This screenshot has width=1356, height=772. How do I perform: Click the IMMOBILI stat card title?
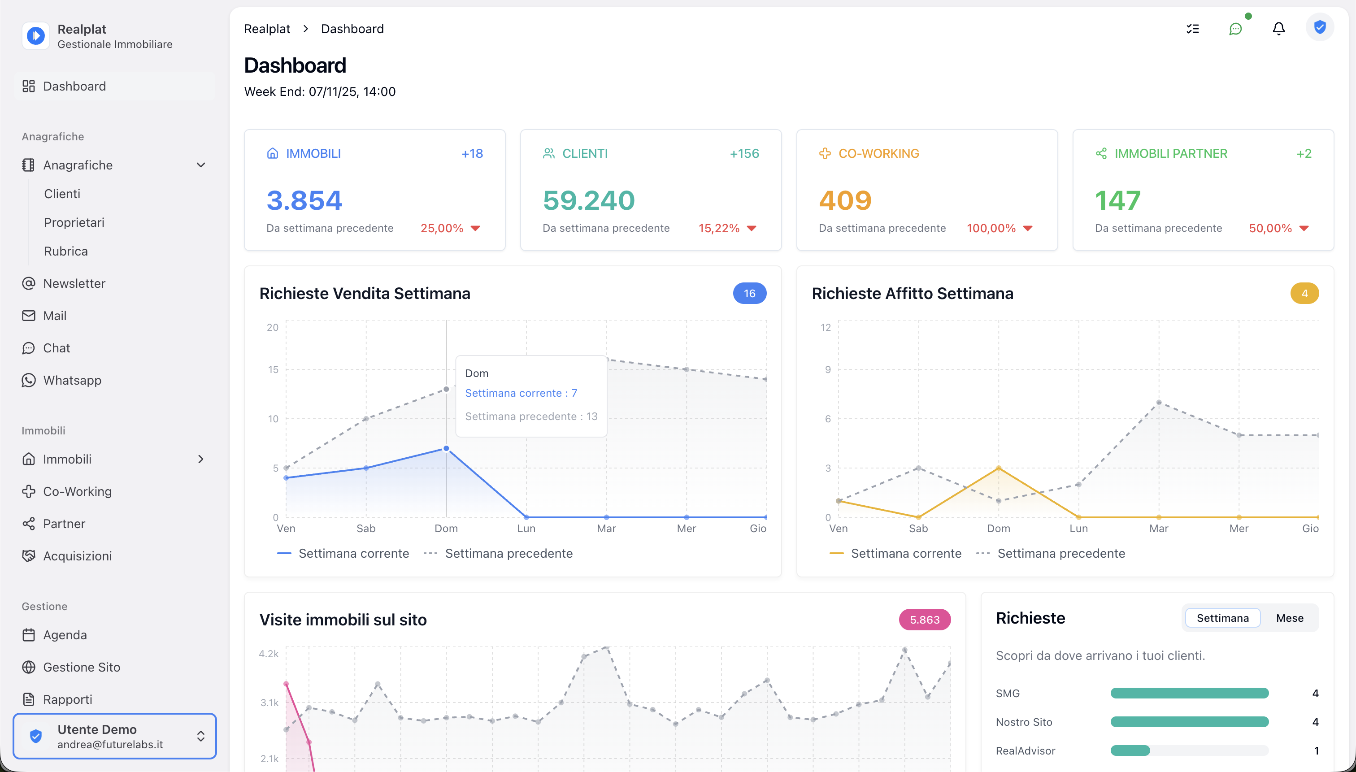313,153
